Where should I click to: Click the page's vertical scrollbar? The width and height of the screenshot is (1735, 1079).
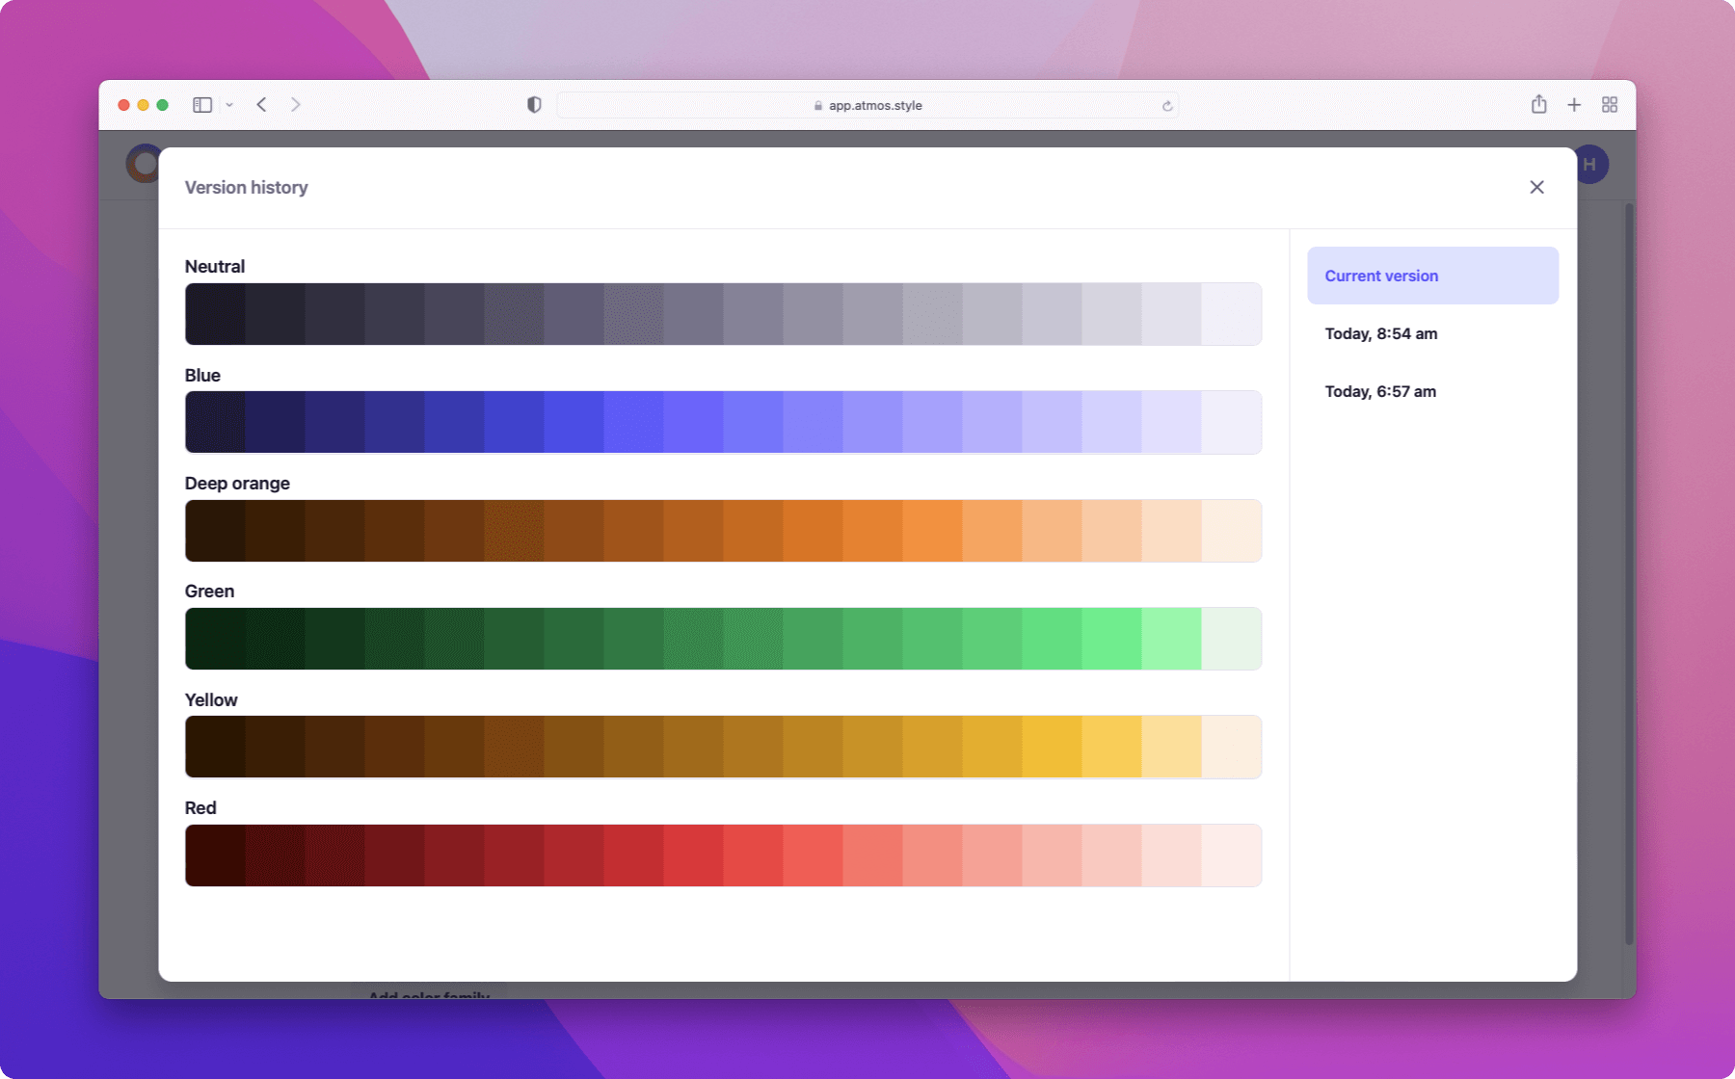[1629, 578]
